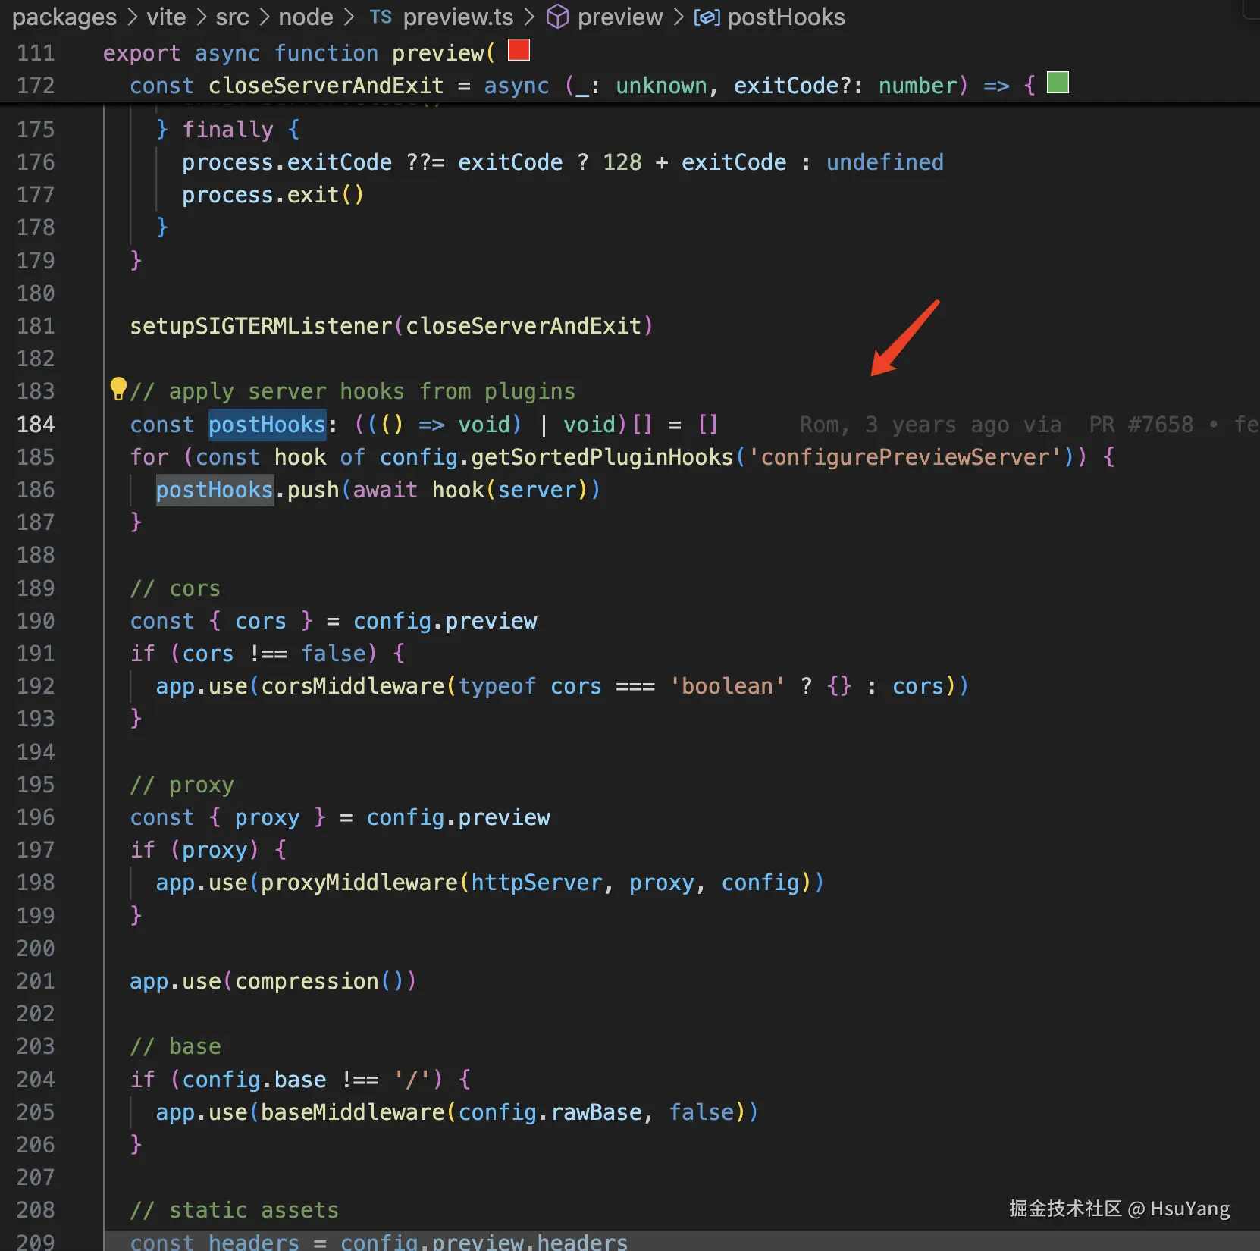The height and width of the screenshot is (1251, 1260).
Task: Jump to sticky line const closeServerAndExit
Action: [582, 86]
